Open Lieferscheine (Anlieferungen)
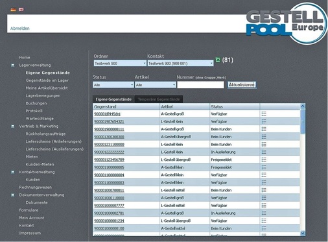The height and width of the screenshot is (242, 328). [54, 141]
